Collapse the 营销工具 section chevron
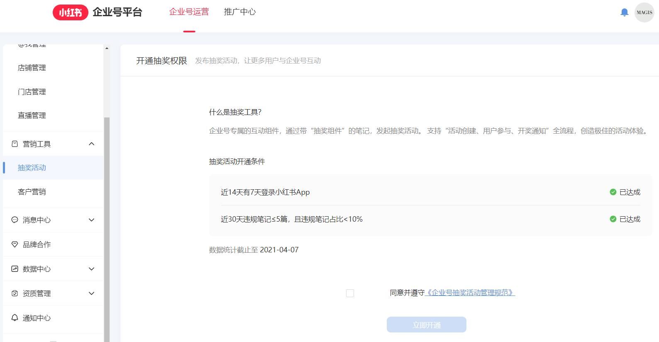The width and height of the screenshot is (659, 342). tap(92, 144)
